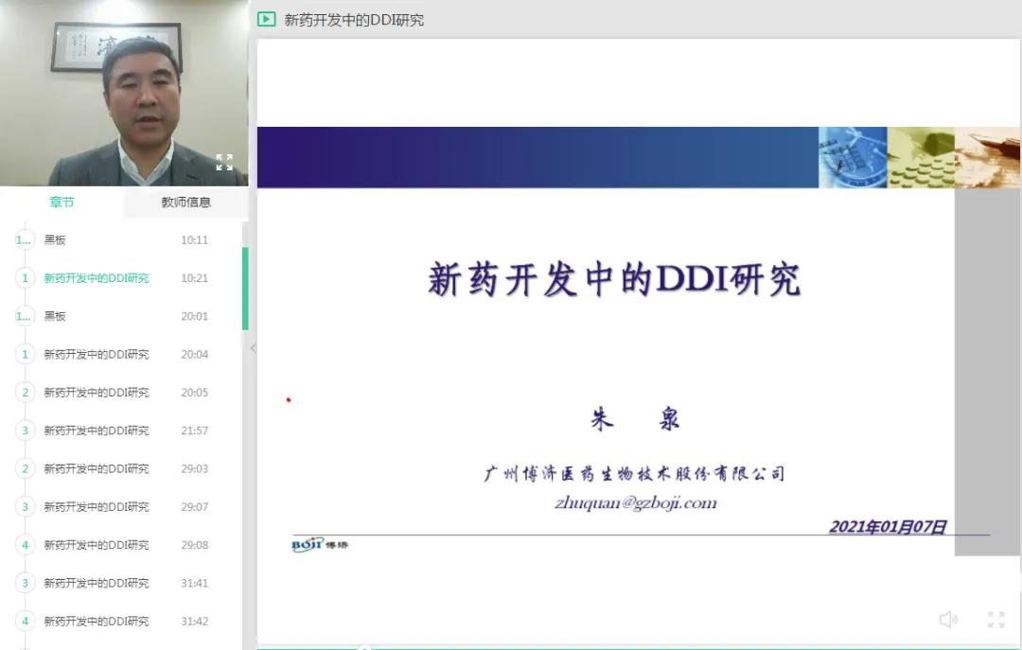Click the red pointer dot on the slide

pyautogui.click(x=288, y=400)
